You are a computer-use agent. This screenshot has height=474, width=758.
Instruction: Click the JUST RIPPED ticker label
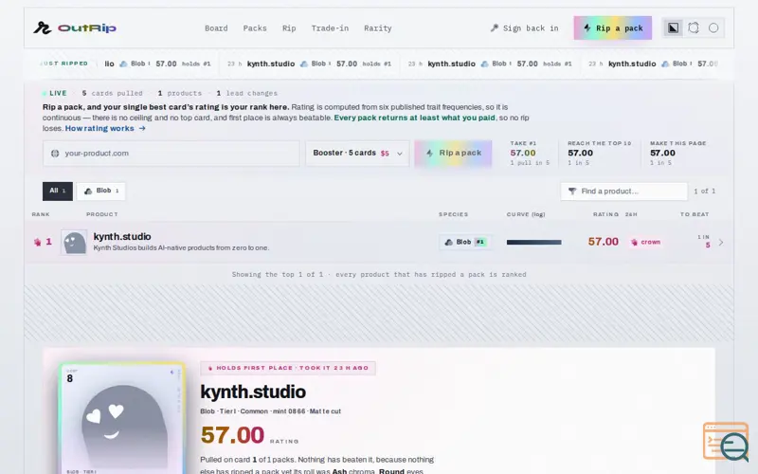click(x=63, y=64)
